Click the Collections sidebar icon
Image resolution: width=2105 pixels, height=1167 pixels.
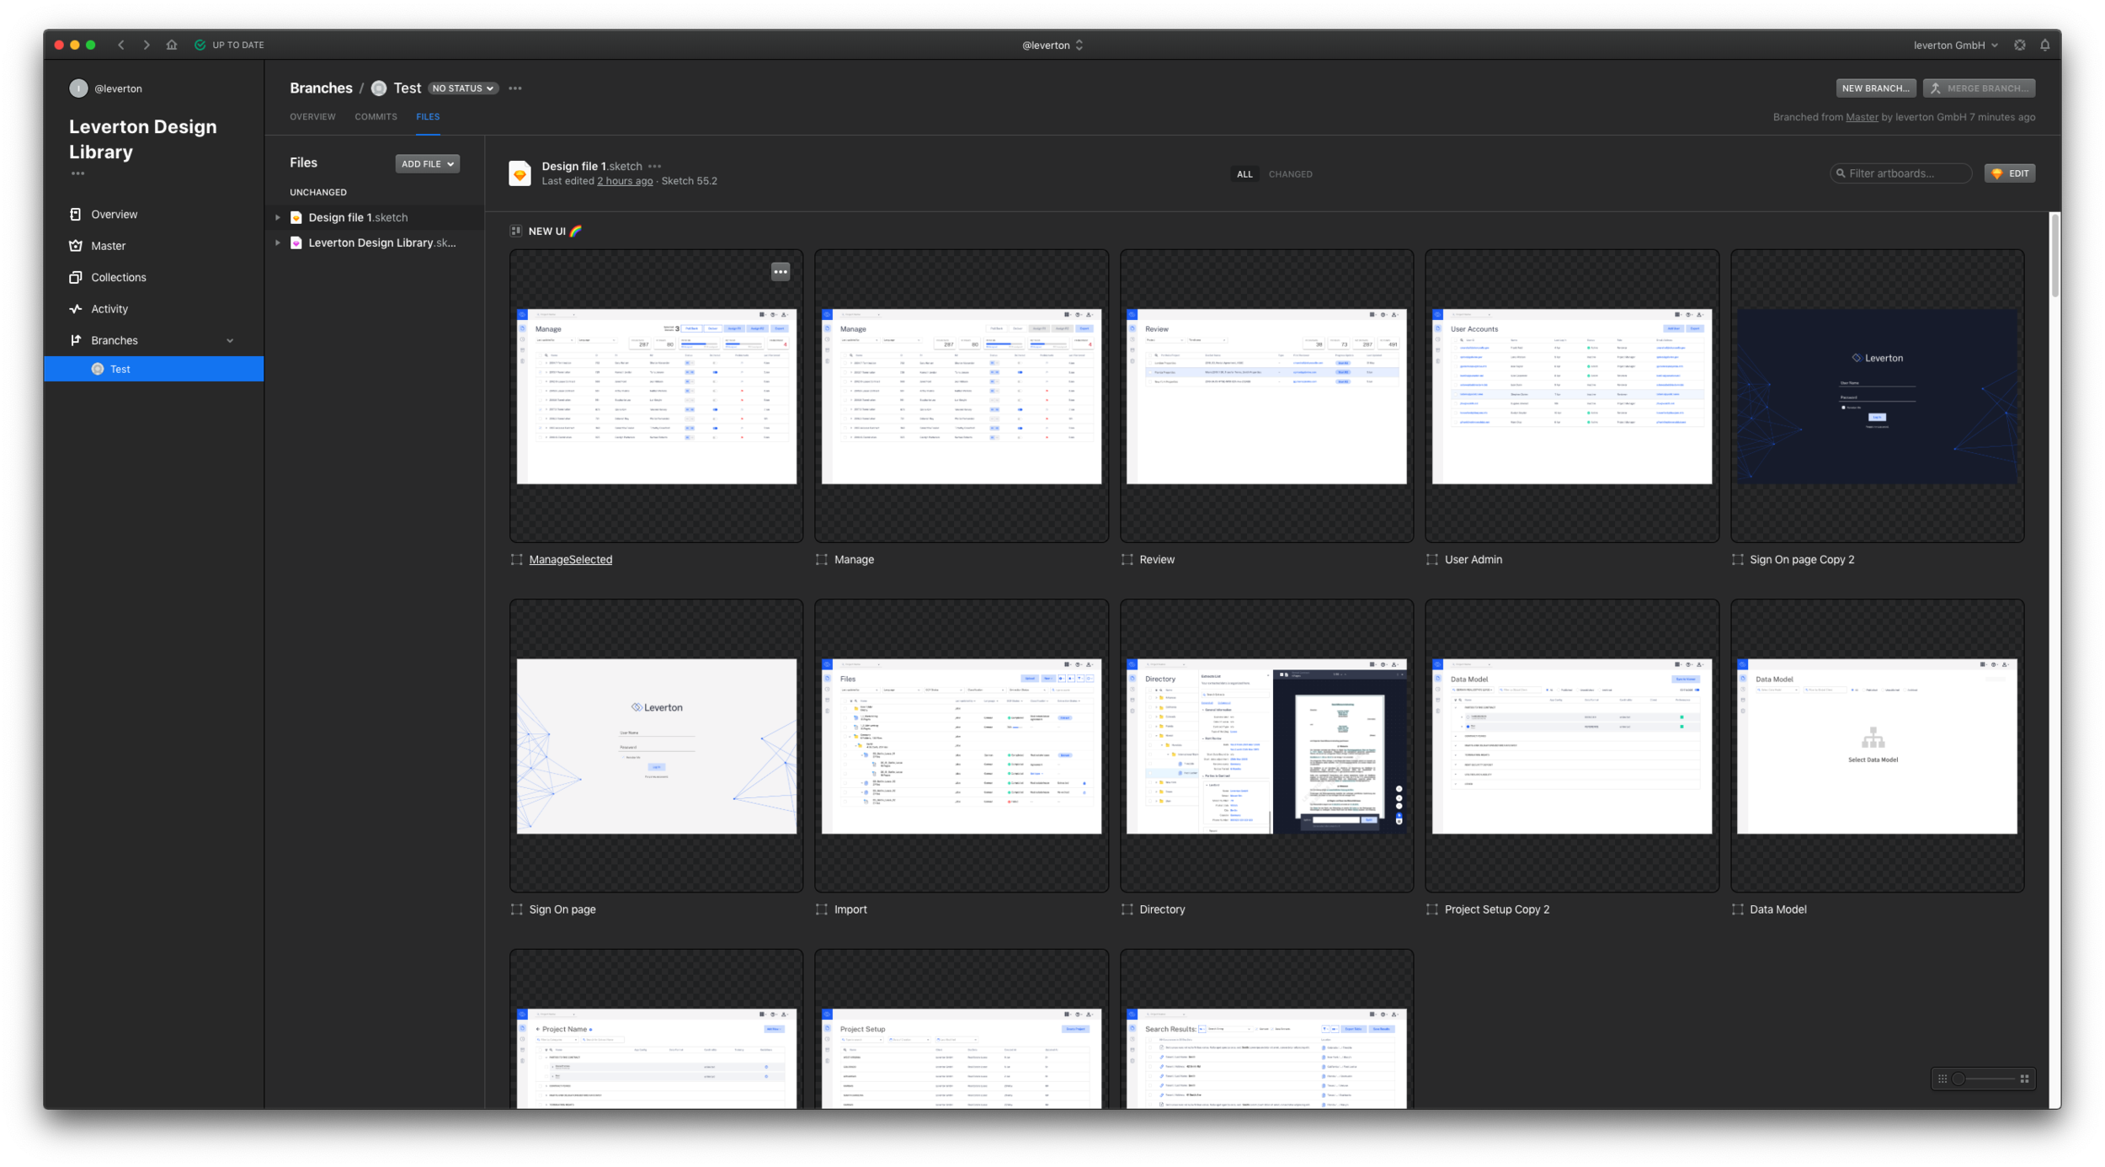pyautogui.click(x=76, y=277)
